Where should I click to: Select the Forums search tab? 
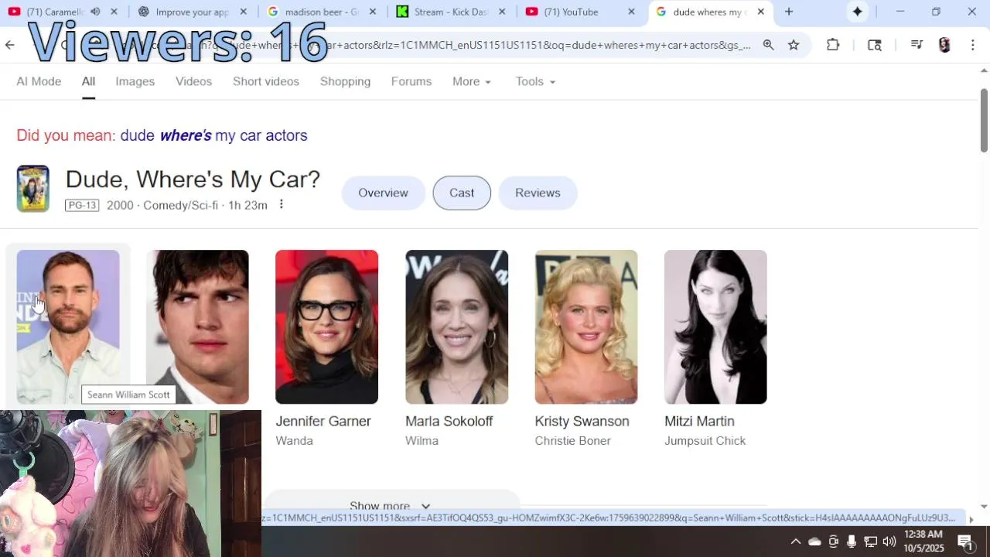[x=411, y=81]
